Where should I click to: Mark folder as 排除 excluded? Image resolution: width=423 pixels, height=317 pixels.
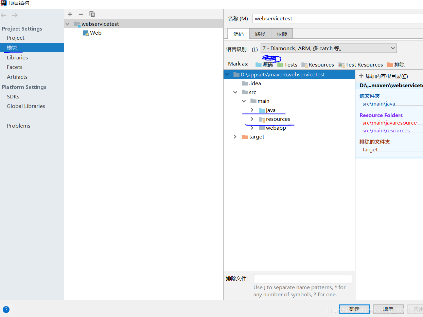click(x=396, y=64)
